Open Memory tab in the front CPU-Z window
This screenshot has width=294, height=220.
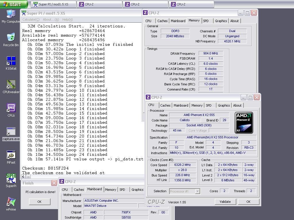(197, 105)
